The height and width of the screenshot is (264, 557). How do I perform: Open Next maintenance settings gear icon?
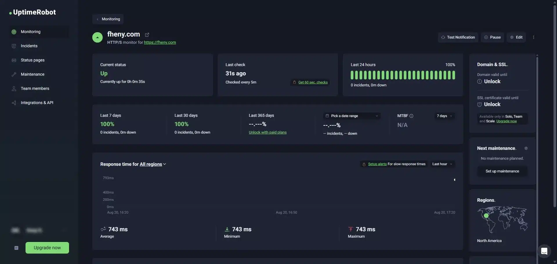click(x=526, y=148)
